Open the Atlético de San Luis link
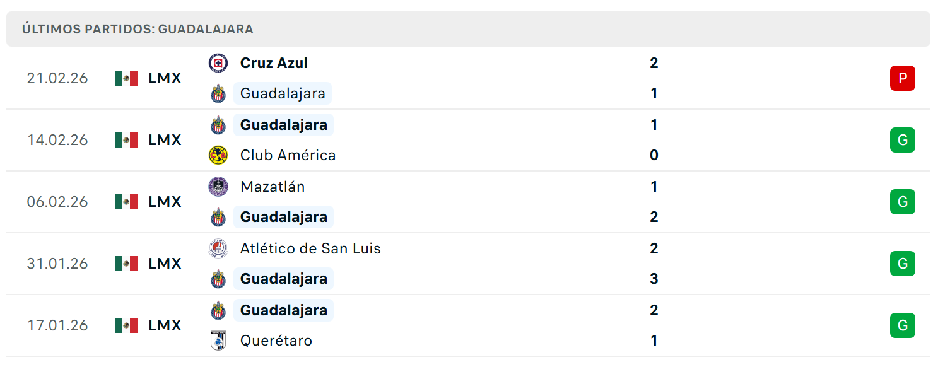The image size is (938, 367). coord(310,248)
